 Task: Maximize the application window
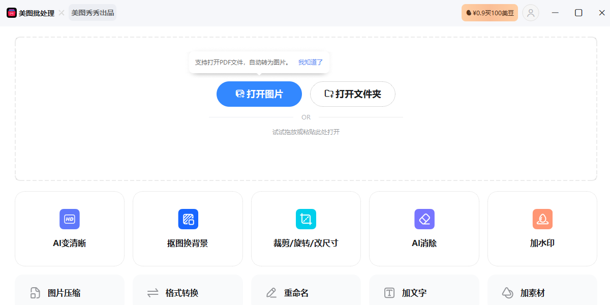click(578, 13)
